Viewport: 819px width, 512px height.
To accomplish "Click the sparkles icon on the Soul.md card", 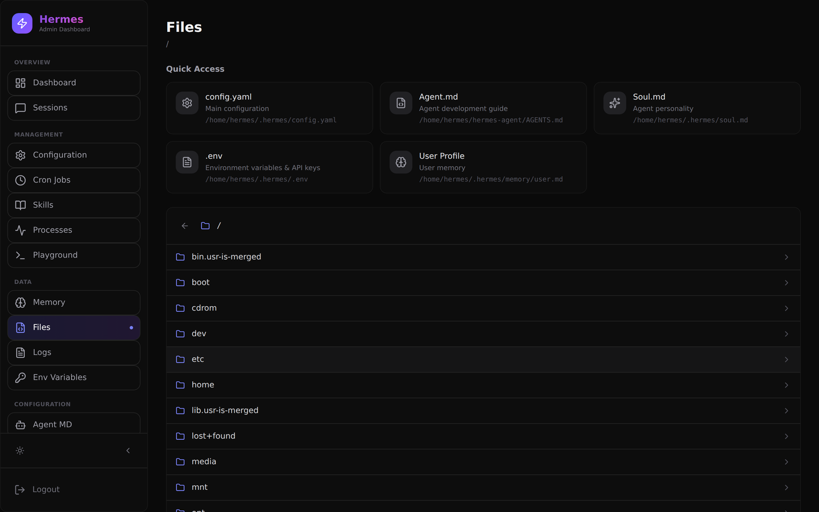I will click(615, 103).
